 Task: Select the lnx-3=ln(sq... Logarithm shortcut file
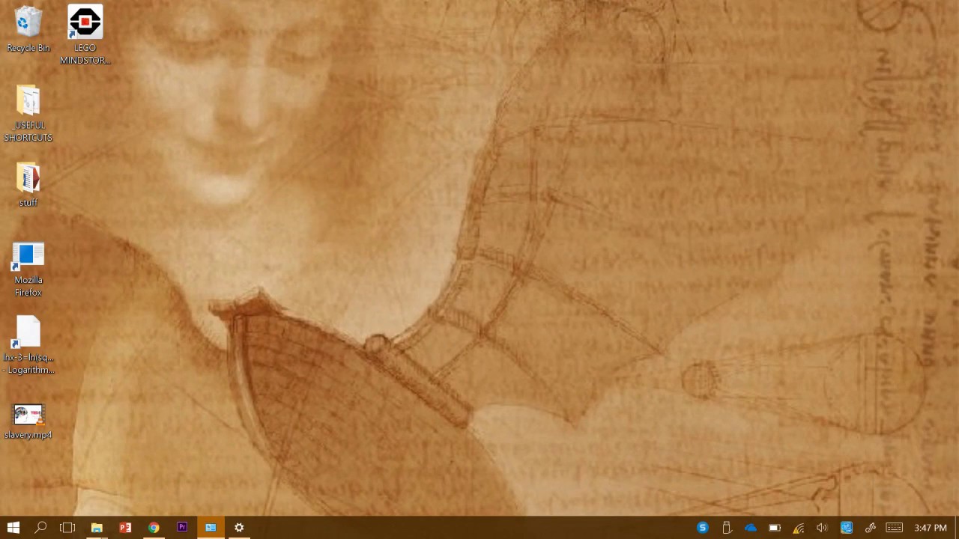28,345
